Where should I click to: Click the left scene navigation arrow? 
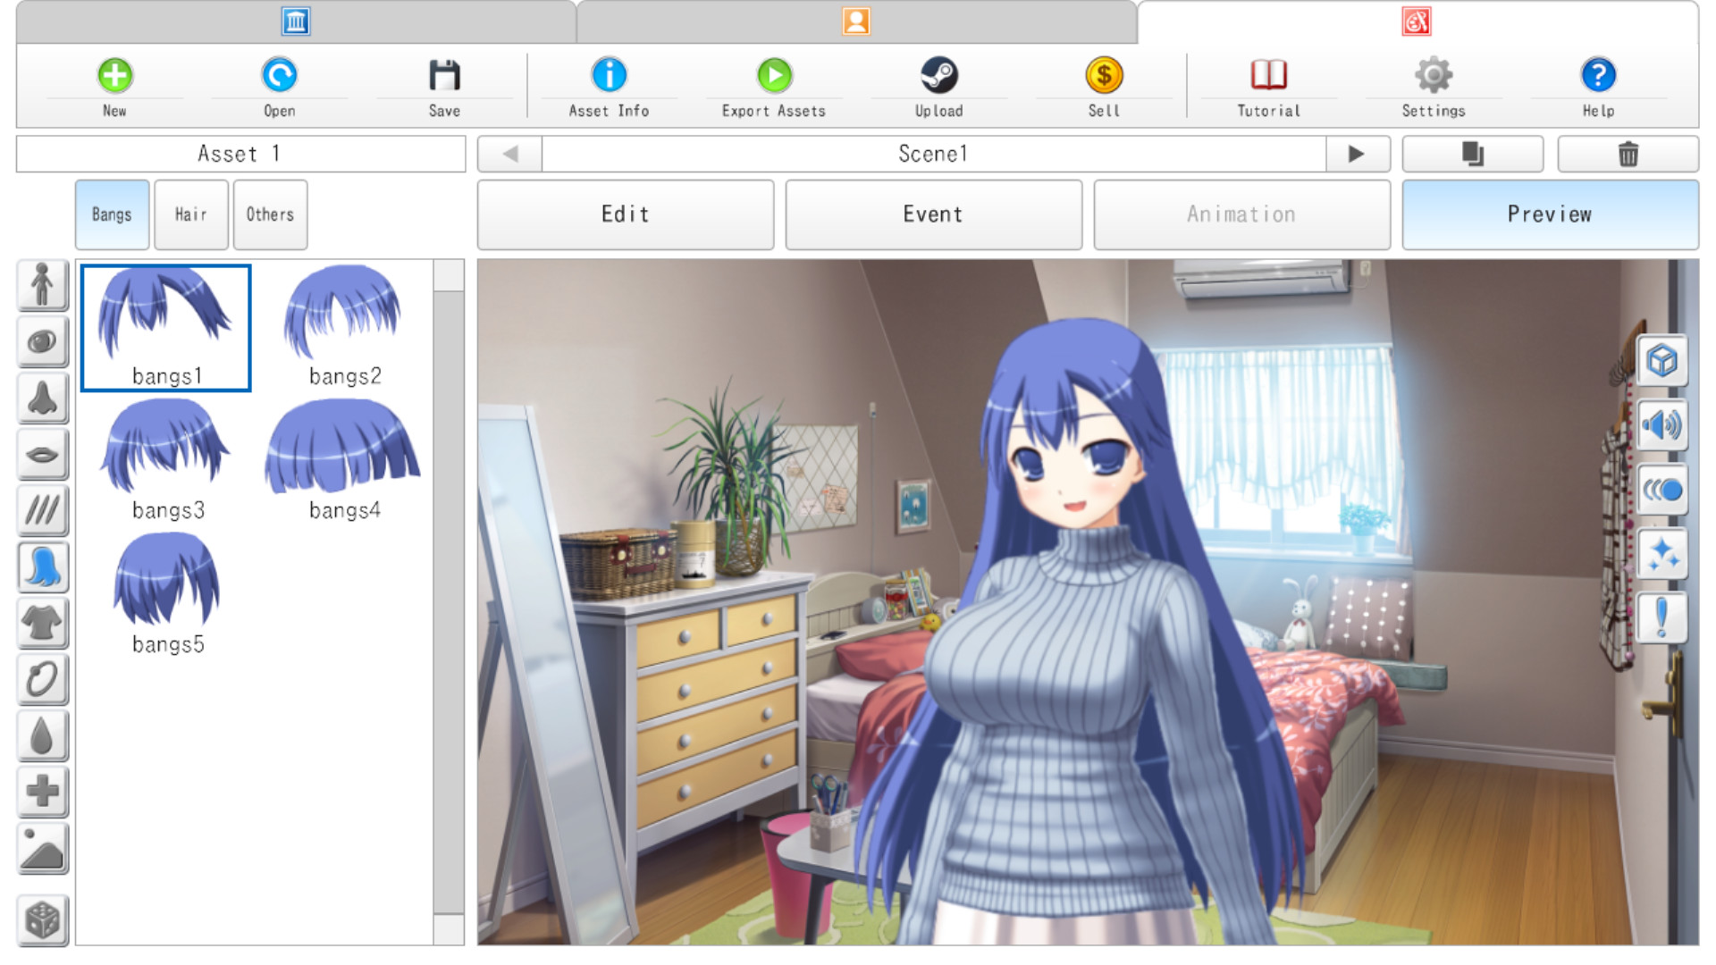click(509, 153)
